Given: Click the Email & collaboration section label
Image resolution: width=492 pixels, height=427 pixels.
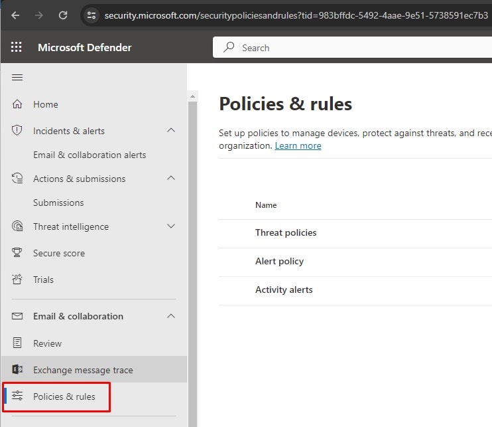Looking at the screenshot, I should point(78,316).
